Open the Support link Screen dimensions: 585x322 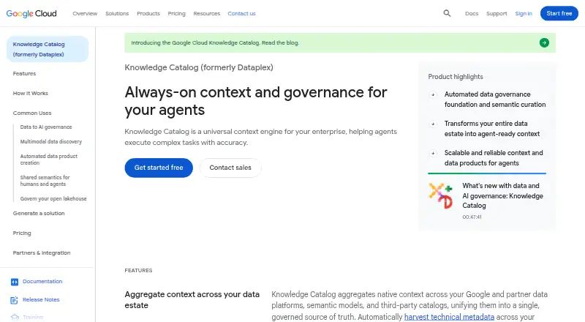coord(497,13)
